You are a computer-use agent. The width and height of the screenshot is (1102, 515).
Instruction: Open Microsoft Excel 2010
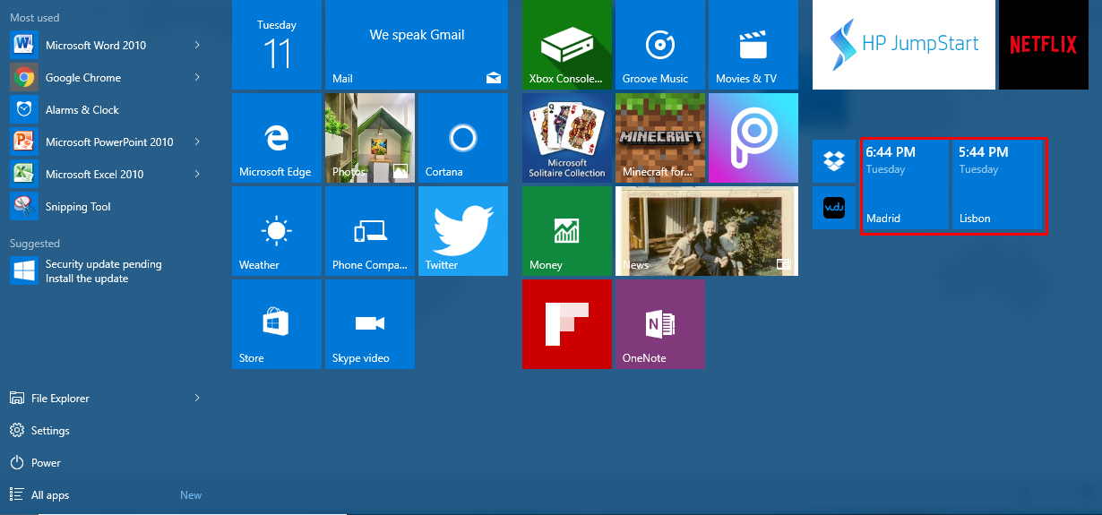[106, 174]
